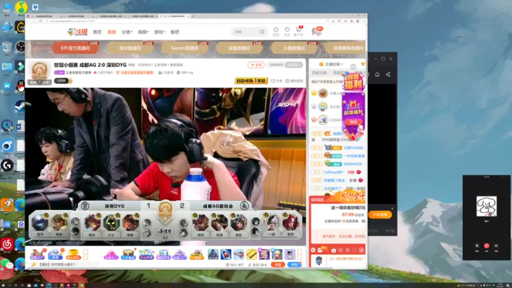
Task: Click share icon in dark window
Action: (388, 74)
